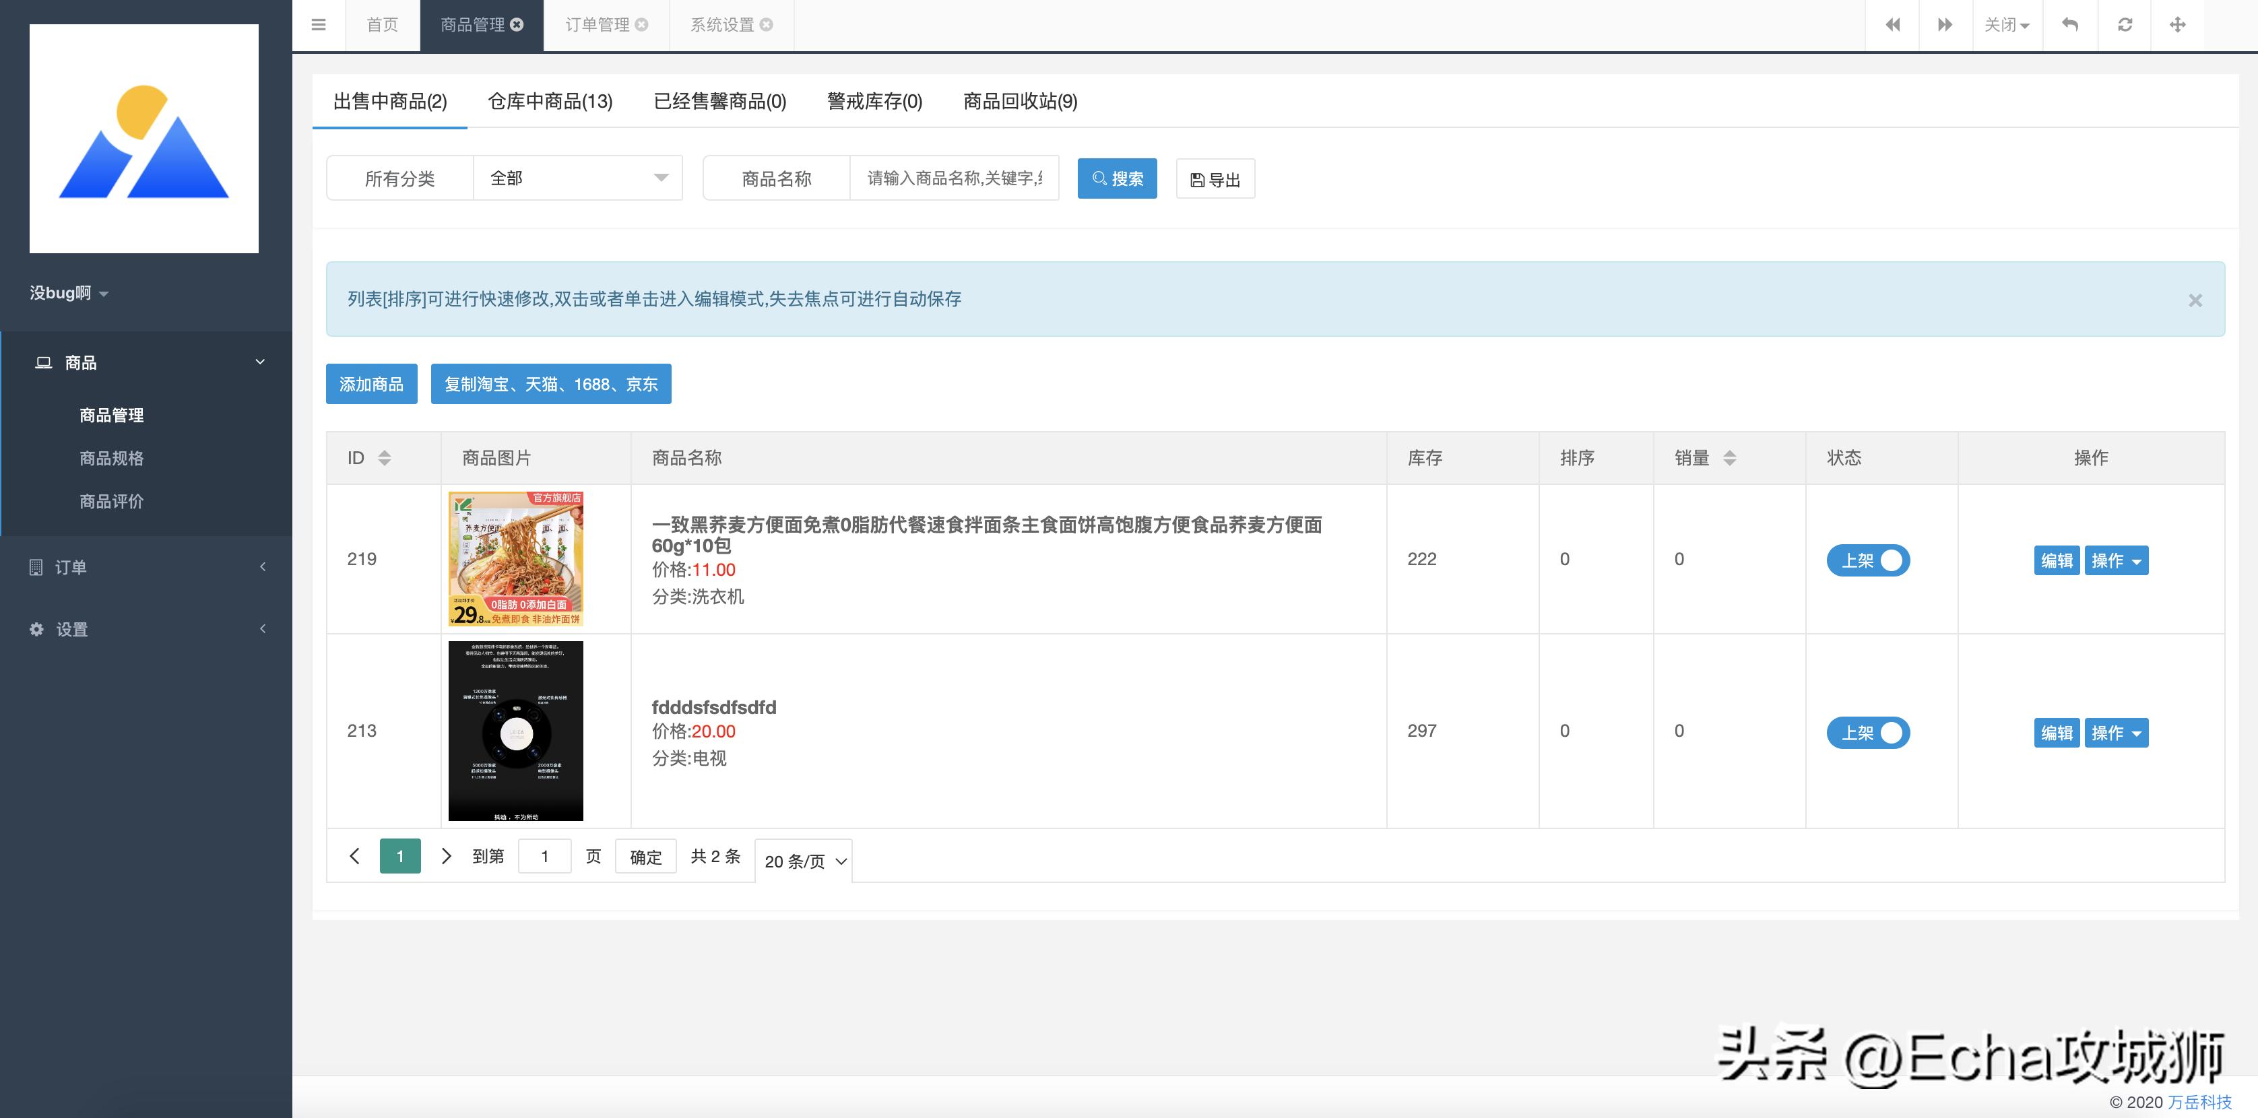Toggle the 上架 switch for product 219
This screenshot has height=1118, width=2258.
(x=1868, y=560)
